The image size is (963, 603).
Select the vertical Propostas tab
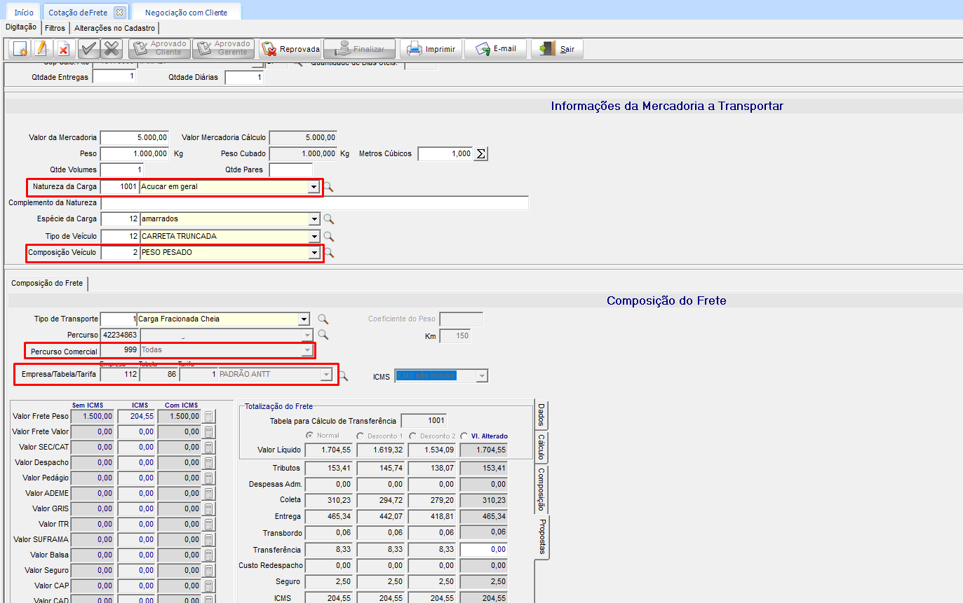pyautogui.click(x=542, y=537)
